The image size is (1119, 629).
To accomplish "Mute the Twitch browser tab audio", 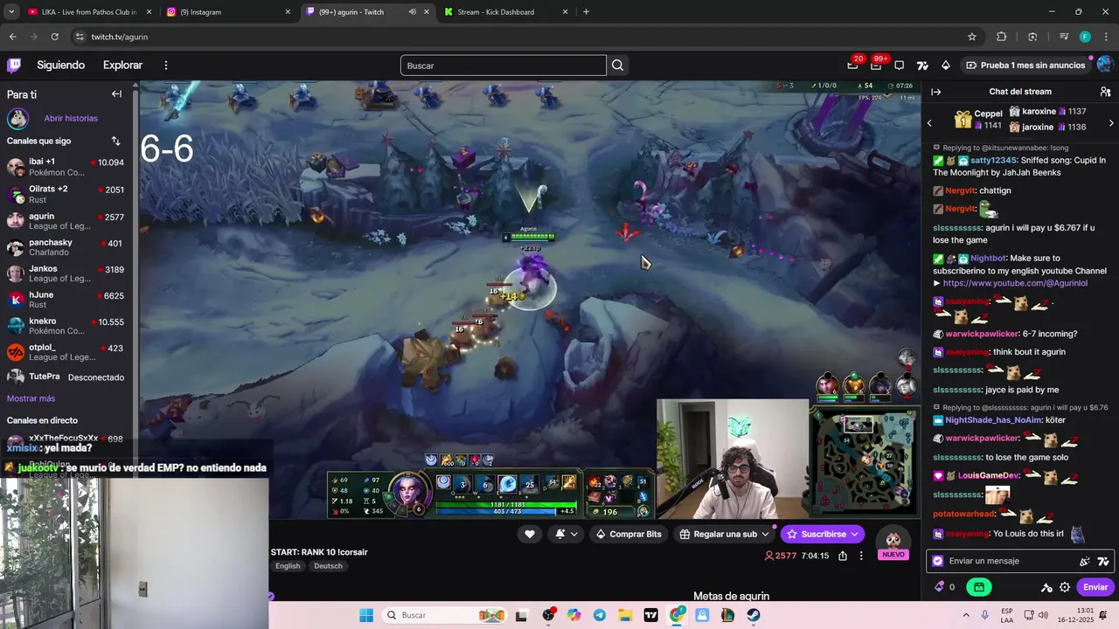I will pyautogui.click(x=412, y=12).
